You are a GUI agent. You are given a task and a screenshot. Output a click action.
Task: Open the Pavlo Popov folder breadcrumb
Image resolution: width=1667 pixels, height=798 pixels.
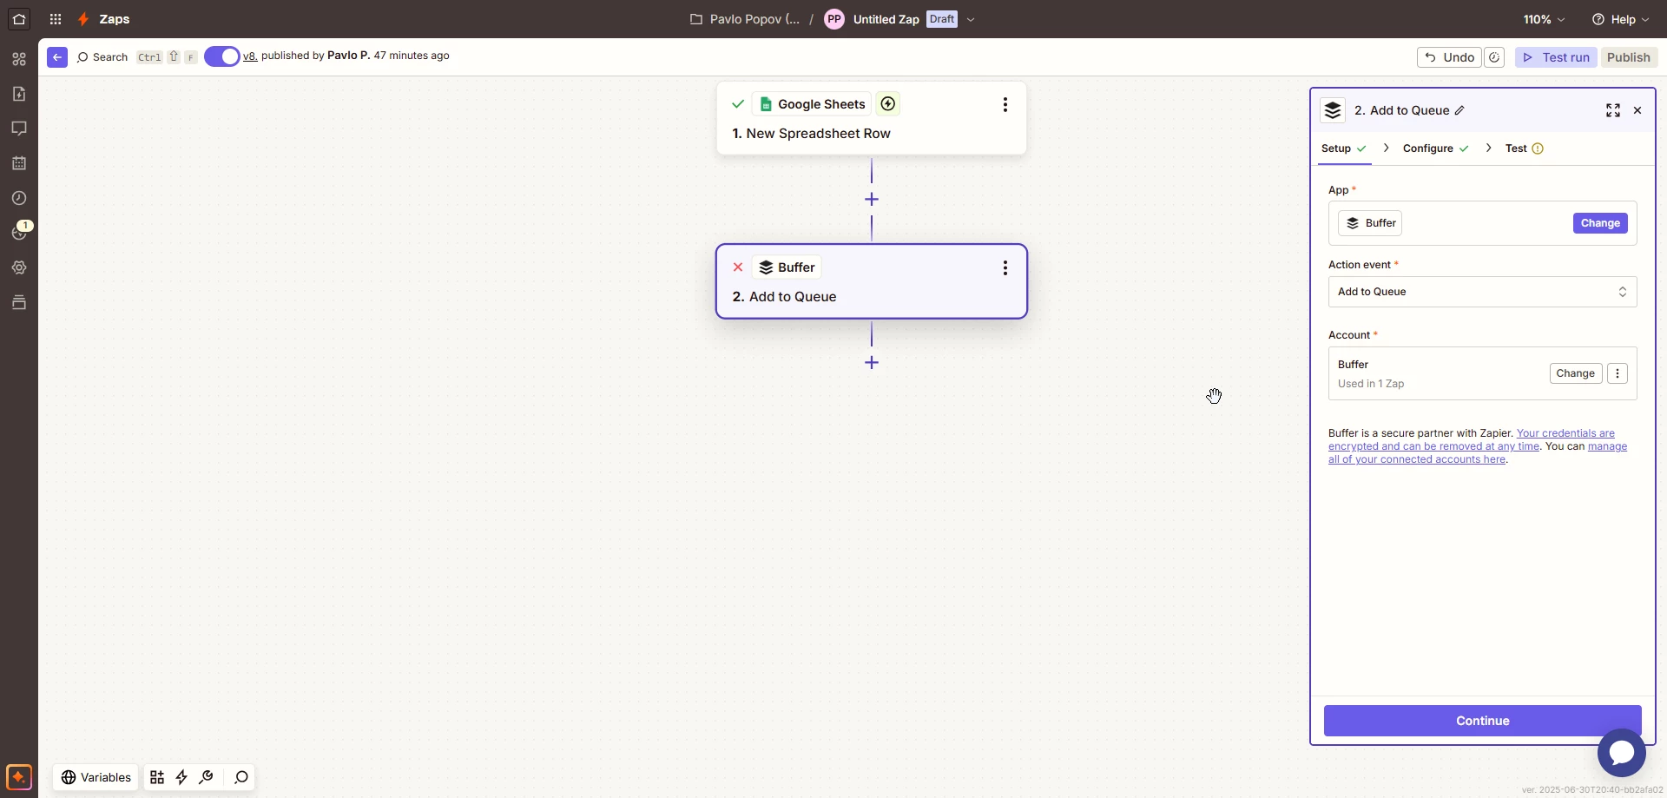coord(746,19)
